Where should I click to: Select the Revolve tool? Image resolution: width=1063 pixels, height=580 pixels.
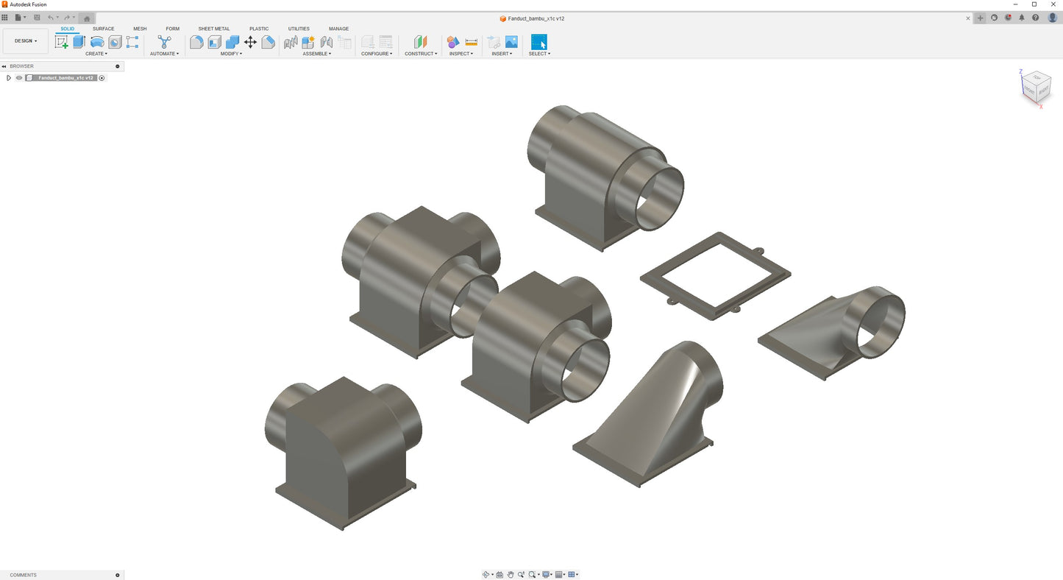pos(97,42)
